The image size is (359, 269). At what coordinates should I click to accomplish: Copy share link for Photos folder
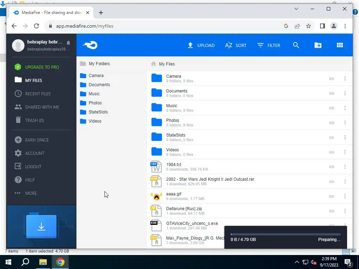point(332,123)
